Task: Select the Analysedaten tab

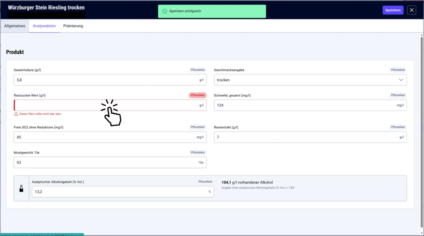Action: [x=44, y=26]
